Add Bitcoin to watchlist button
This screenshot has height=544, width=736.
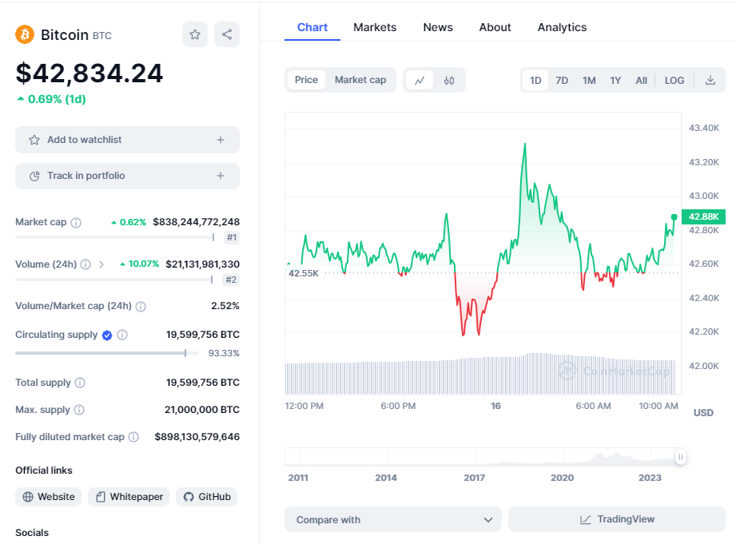(127, 140)
